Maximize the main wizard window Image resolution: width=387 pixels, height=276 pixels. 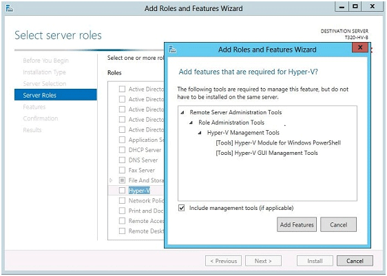click(355, 6)
